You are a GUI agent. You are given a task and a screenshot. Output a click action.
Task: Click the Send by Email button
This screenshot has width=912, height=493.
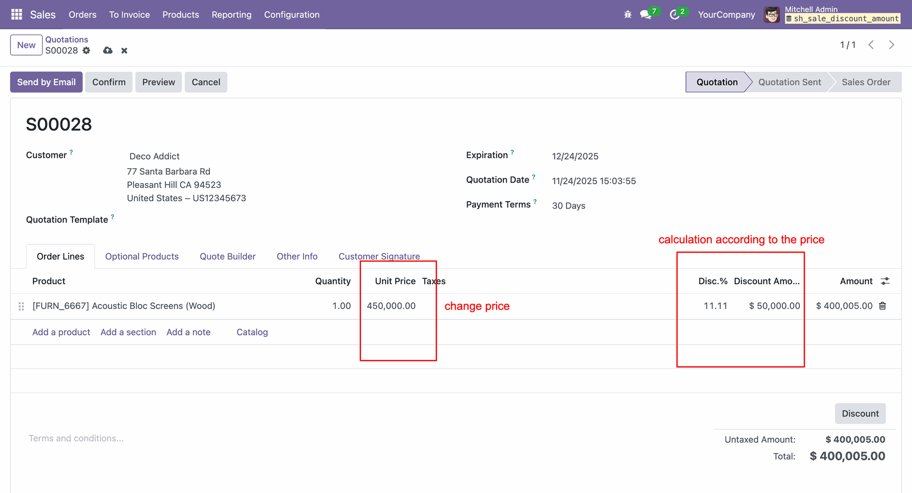(x=46, y=82)
